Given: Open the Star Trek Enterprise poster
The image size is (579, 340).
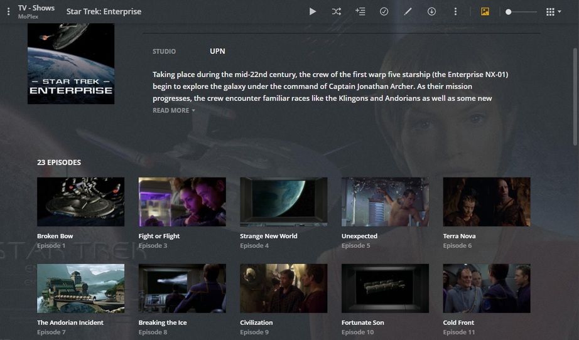Looking at the screenshot, I should [71, 63].
